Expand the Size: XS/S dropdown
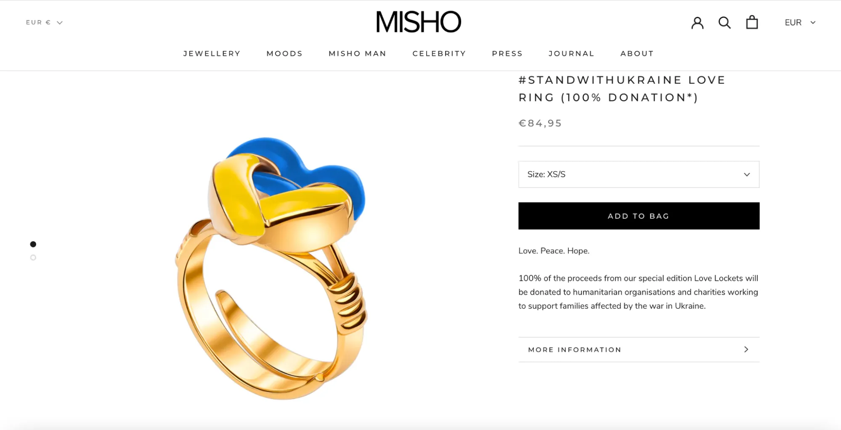 (x=639, y=174)
